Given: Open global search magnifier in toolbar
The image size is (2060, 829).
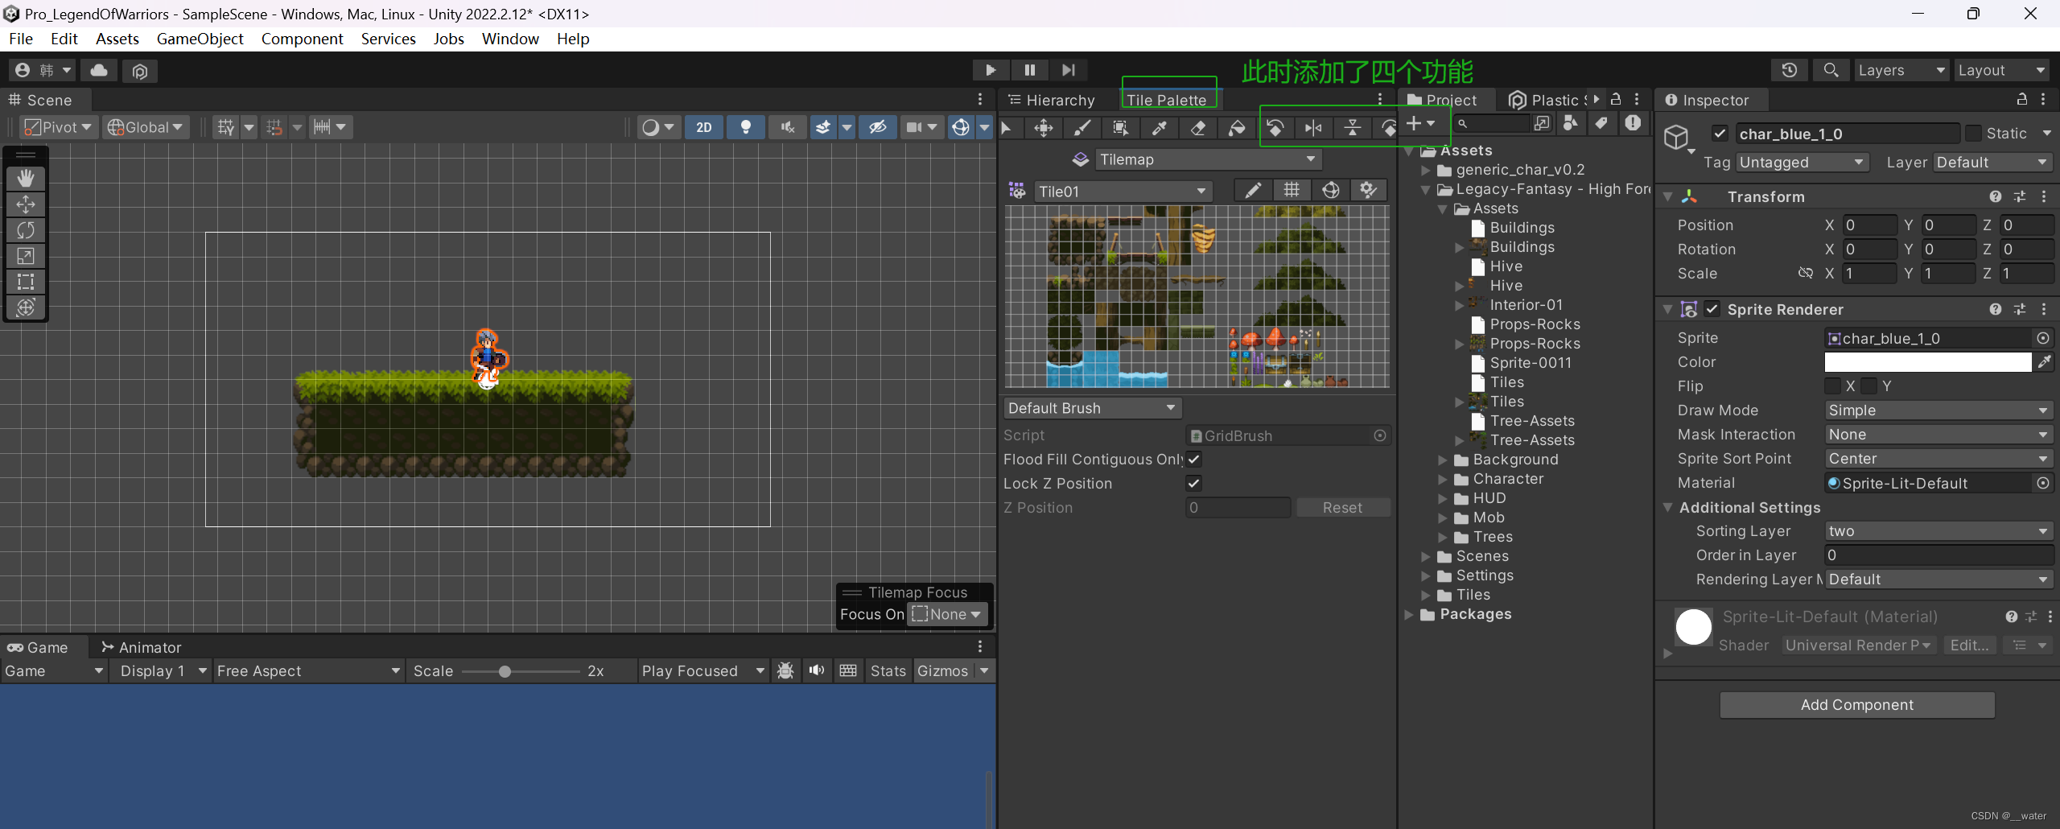Looking at the screenshot, I should [x=1831, y=71].
